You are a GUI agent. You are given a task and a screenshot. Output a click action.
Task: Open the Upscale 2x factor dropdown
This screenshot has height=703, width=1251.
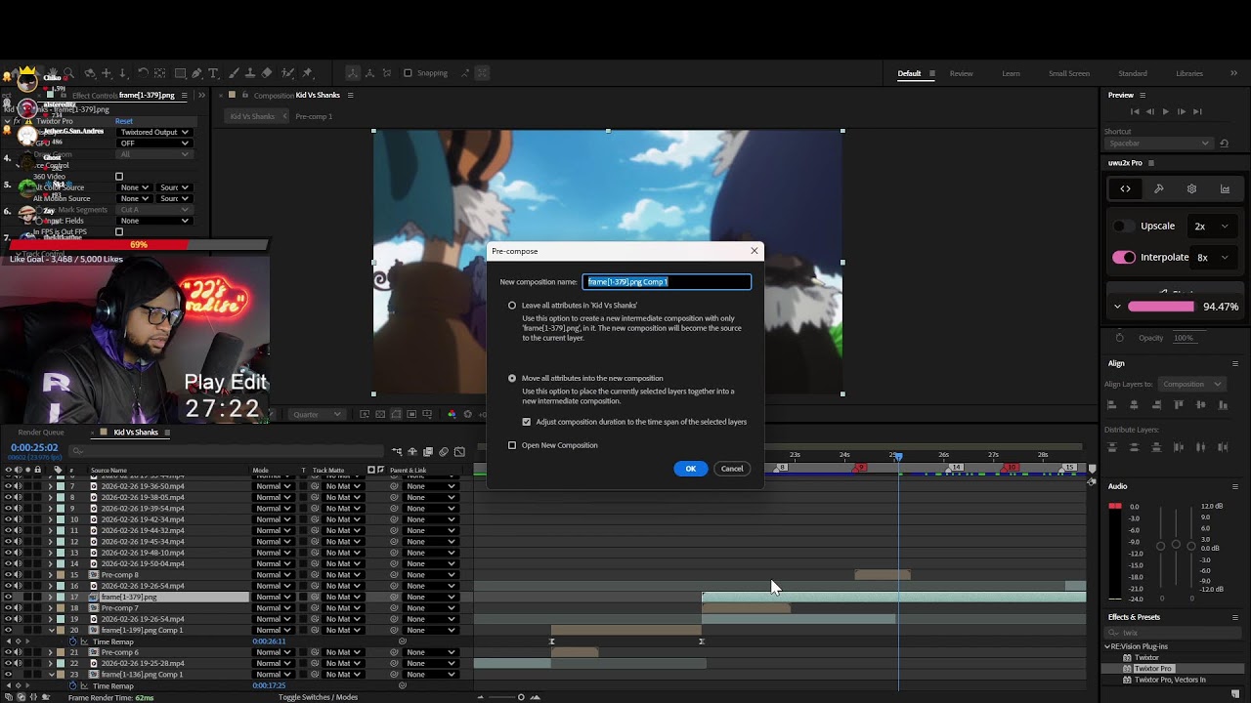point(1211,226)
